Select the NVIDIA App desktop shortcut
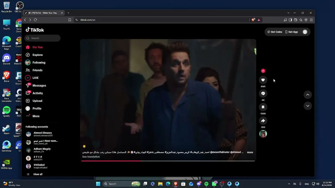The width and height of the screenshot is (335, 188). point(7,164)
